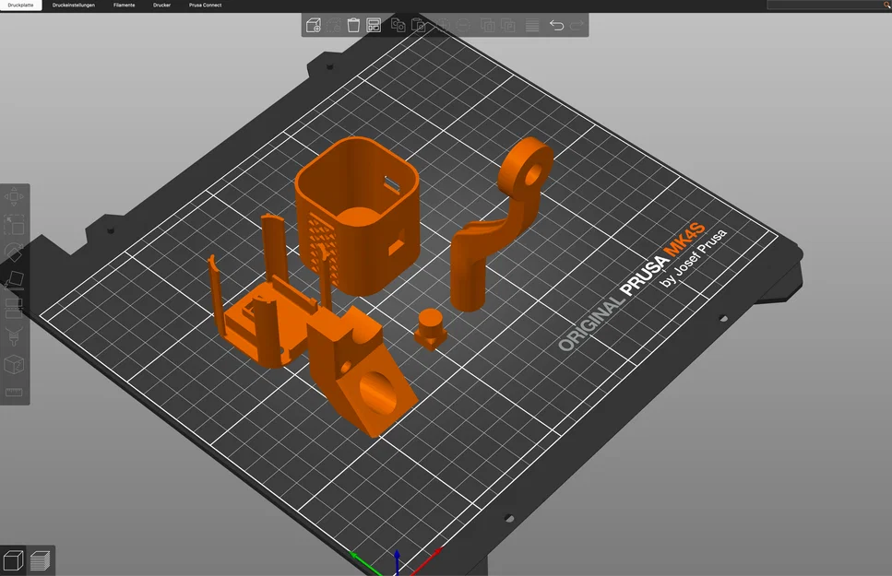Copy the selected model
The image size is (892, 576).
[398, 26]
